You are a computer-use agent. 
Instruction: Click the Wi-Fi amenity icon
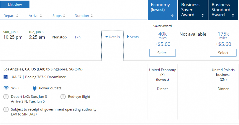pyautogui.click(x=6, y=88)
